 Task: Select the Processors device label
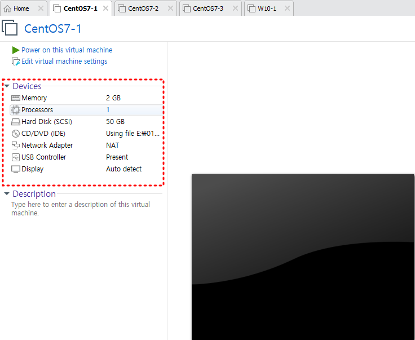coord(37,110)
